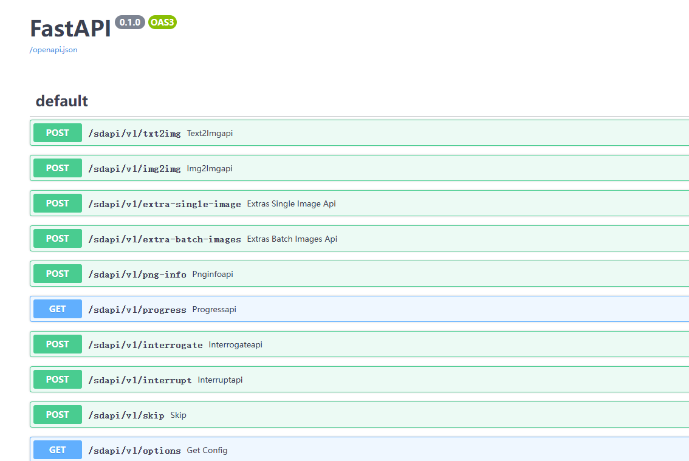Click the 0.1.0 version badge
689x461 pixels.
pos(130,22)
